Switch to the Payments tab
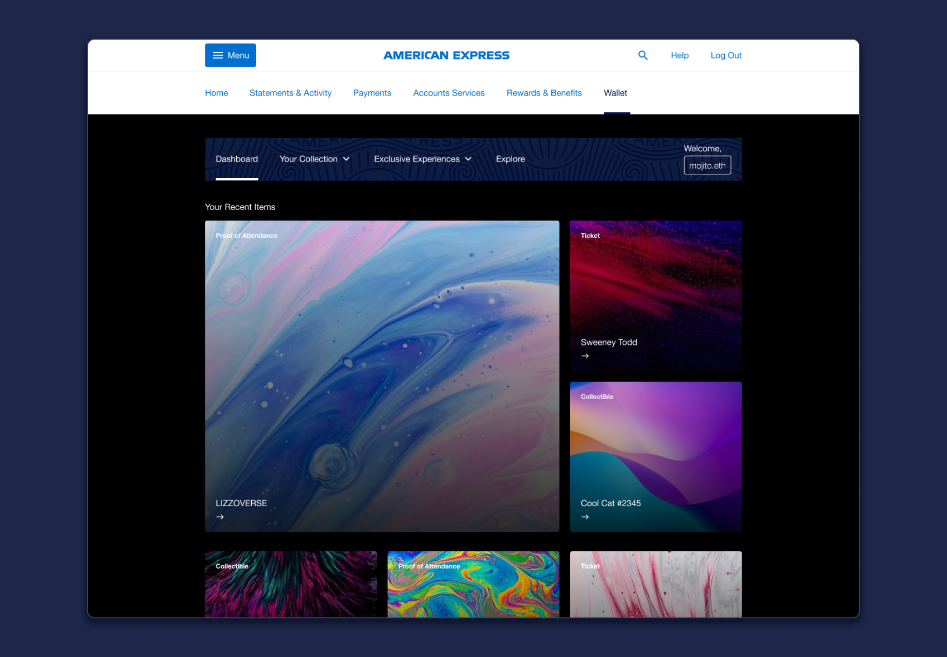The width and height of the screenshot is (947, 657). (x=372, y=93)
